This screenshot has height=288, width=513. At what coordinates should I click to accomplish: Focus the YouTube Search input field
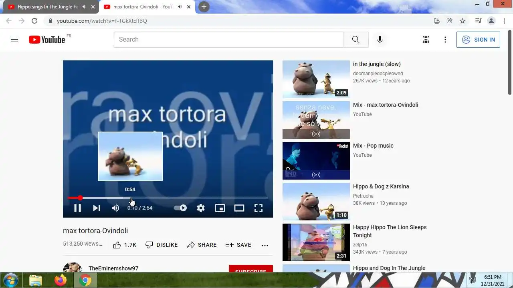(x=228, y=40)
